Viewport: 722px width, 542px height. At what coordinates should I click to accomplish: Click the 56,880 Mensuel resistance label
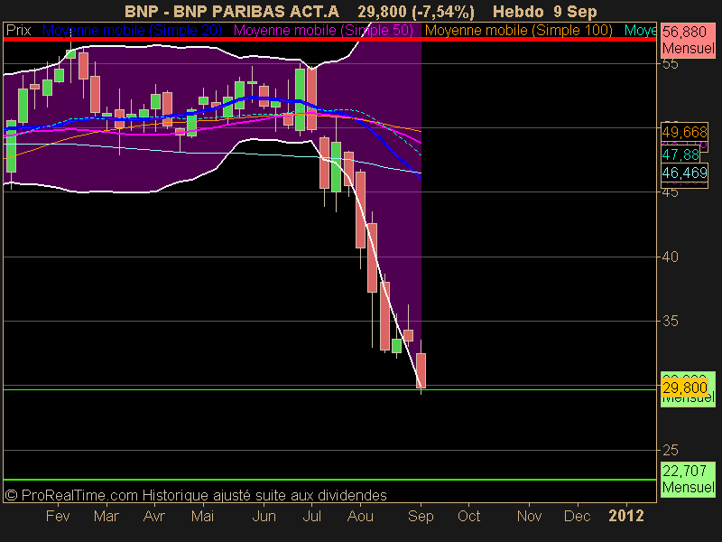(x=688, y=40)
